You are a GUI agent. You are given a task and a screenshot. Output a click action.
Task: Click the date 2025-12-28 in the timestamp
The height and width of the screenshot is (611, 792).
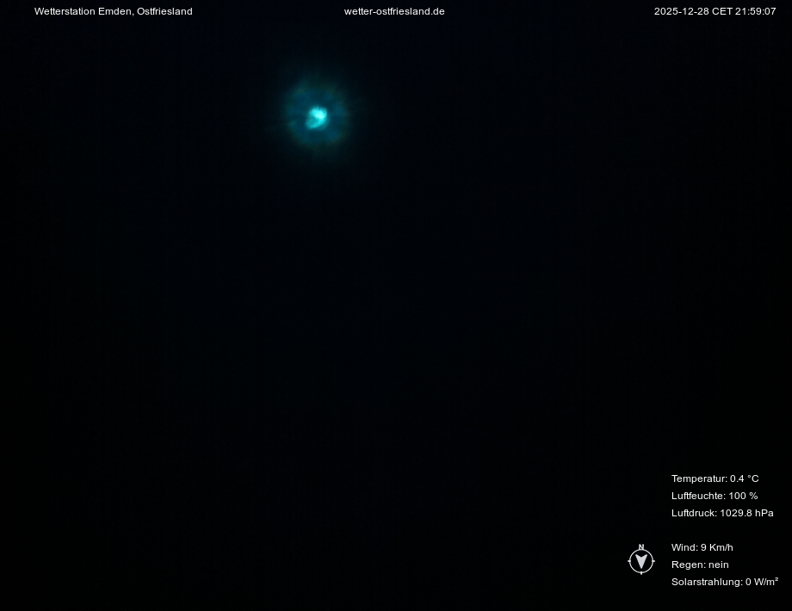point(681,11)
